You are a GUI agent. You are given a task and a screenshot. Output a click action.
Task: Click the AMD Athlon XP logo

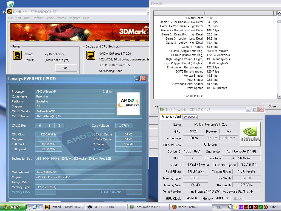pyautogui.click(x=128, y=104)
